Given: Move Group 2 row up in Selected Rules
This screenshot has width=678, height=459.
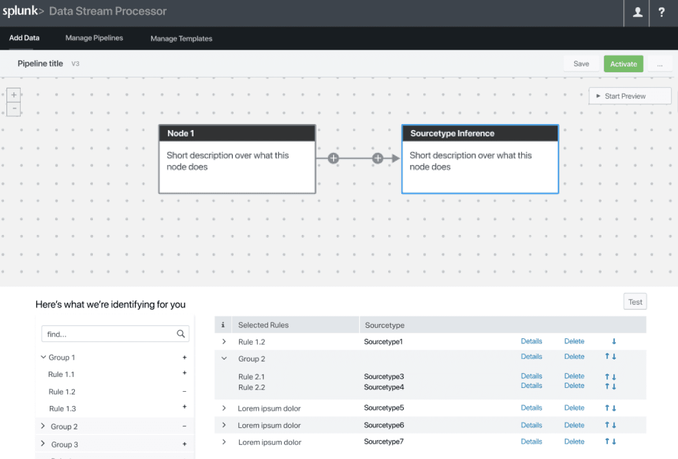Looking at the screenshot, I should (607, 357).
